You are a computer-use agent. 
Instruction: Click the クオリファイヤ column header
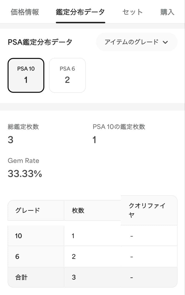(x=147, y=210)
